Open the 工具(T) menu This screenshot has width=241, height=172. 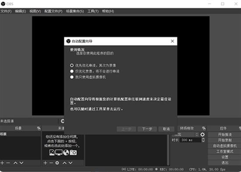(x=93, y=11)
